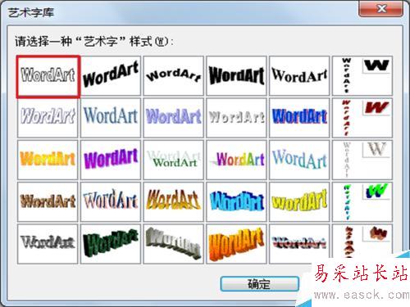Pick the brown wood-textured WordArt style
The width and height of the screenshot is (410, 307).
coord(48,202)
